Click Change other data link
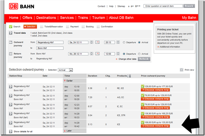205x136 pixels. (x=127, y=59)
